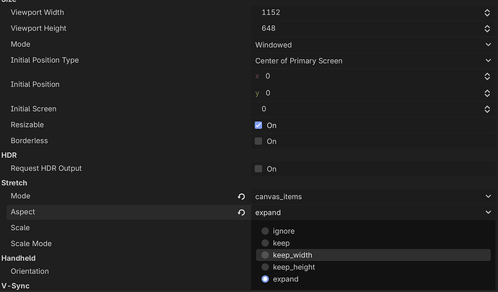Click the Viewport Height property label
This screenshot has width=498, height=292.
tap(38, 28)
